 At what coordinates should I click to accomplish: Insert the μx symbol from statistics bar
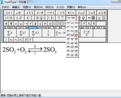point(11,40)
